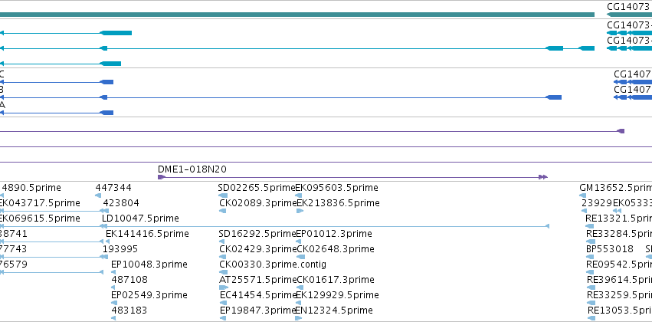Open CK00330.3prime.contig entry
This screenshot has width=652, height=322.
[273, 264]
